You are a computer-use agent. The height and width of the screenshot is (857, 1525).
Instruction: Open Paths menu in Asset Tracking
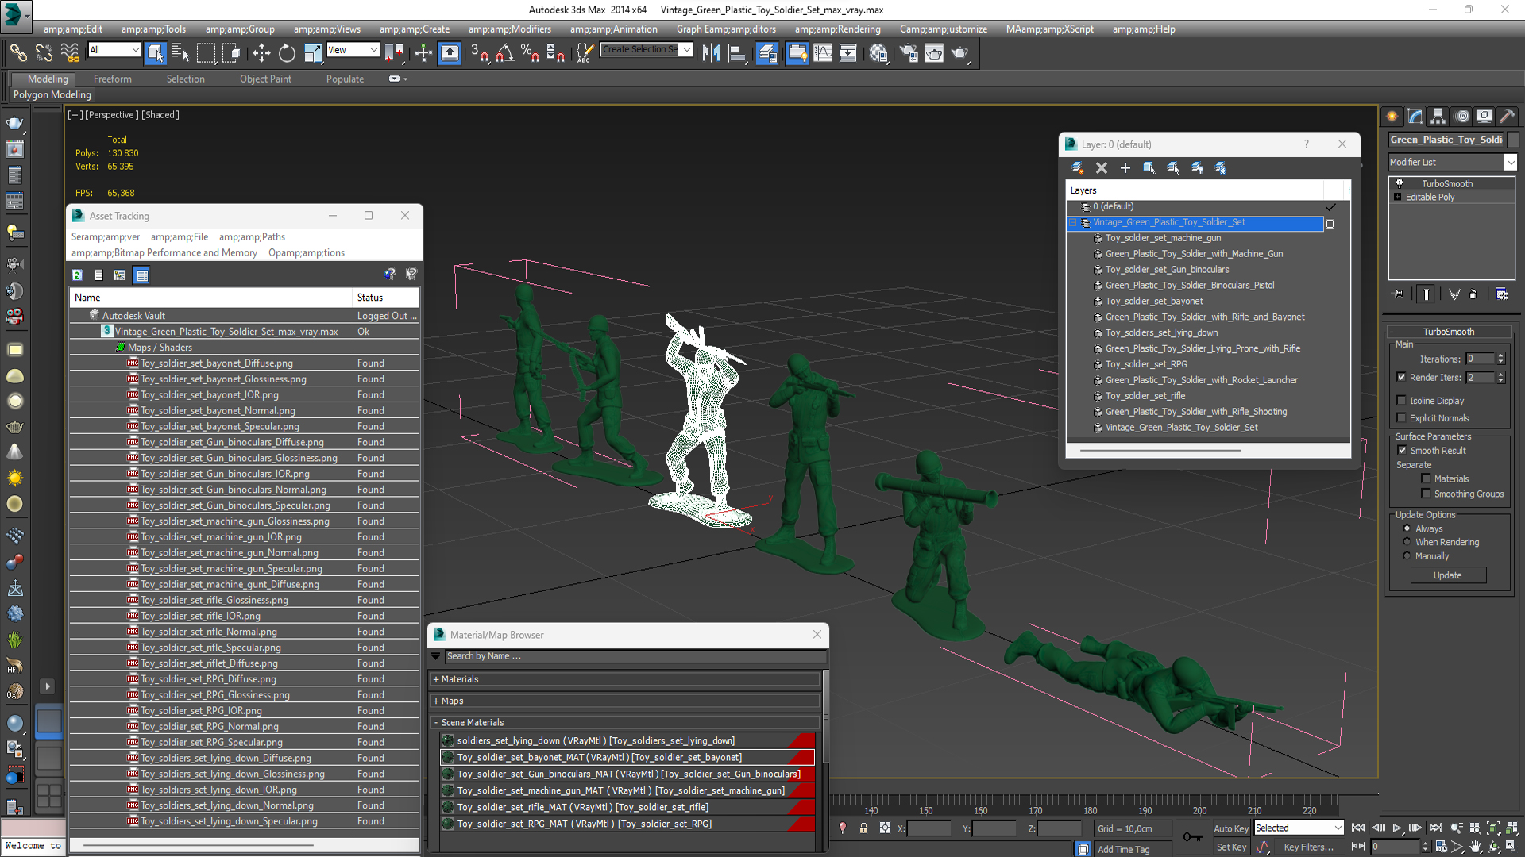(252, 236)
